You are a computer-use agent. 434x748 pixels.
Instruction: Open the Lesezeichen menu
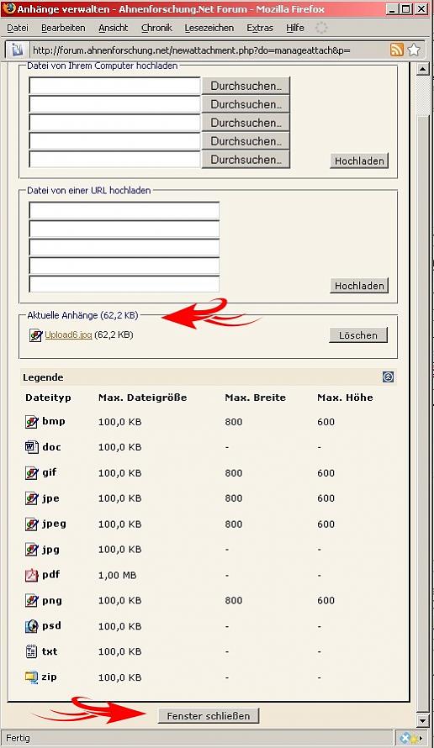(x=209, y=28)
